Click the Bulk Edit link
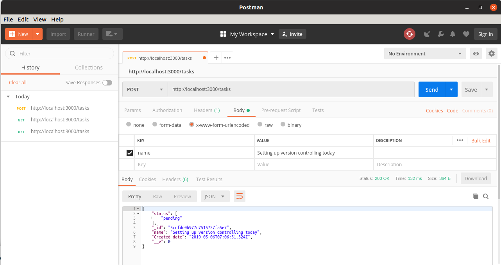The width and height of the screenshot is (501, 265). [481, 141]
